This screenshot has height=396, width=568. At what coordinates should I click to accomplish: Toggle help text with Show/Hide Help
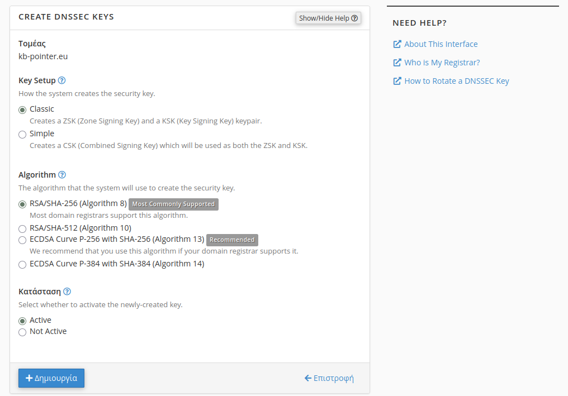coord(328,18)
